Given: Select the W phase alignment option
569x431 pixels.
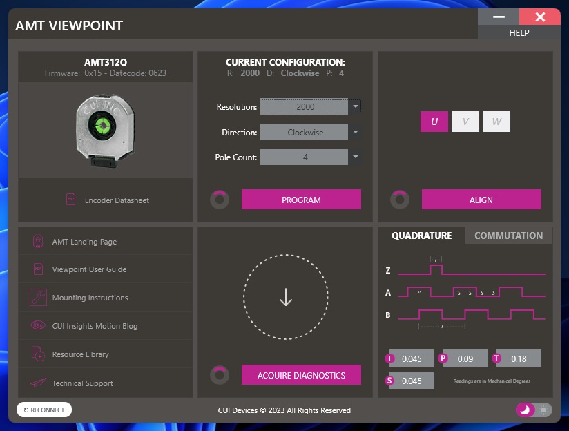Looking at the screenshot, I should click(x=496, y=122).
